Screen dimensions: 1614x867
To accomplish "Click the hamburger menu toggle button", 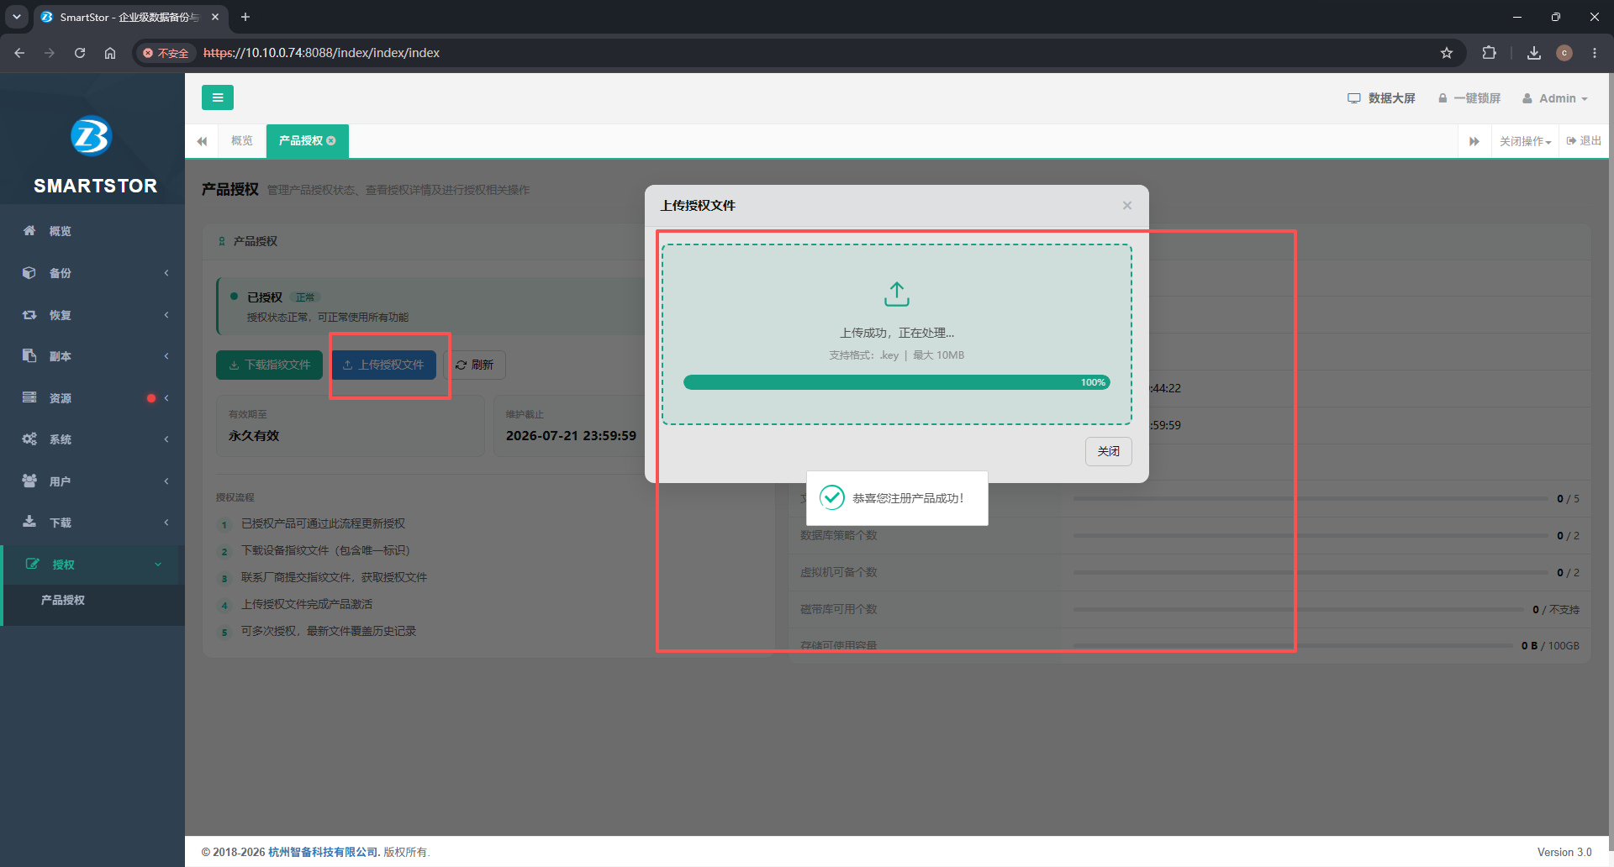I will 217,97.
